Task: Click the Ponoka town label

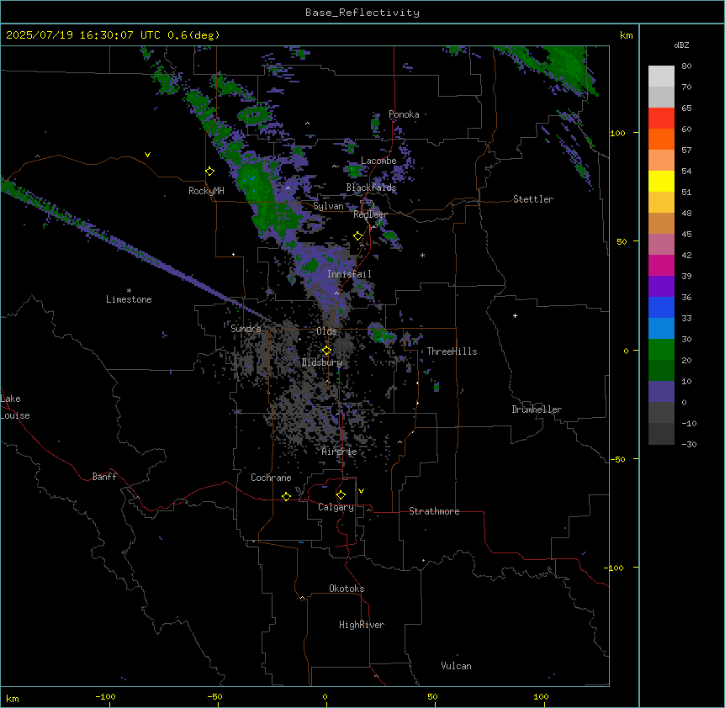Action: (x=404, y=114)
